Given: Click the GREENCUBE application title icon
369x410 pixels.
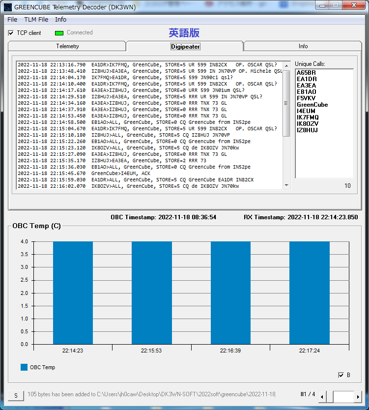Looking at the screenshot, I should coord(8,7).
